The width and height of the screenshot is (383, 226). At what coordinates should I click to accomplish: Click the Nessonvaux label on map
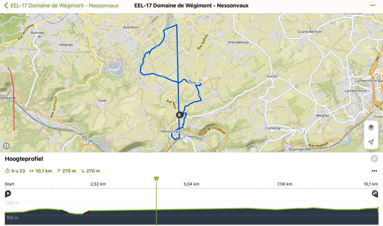(x=171, y=131)
